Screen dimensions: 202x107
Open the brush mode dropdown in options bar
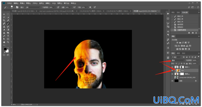tap(33, 7)
